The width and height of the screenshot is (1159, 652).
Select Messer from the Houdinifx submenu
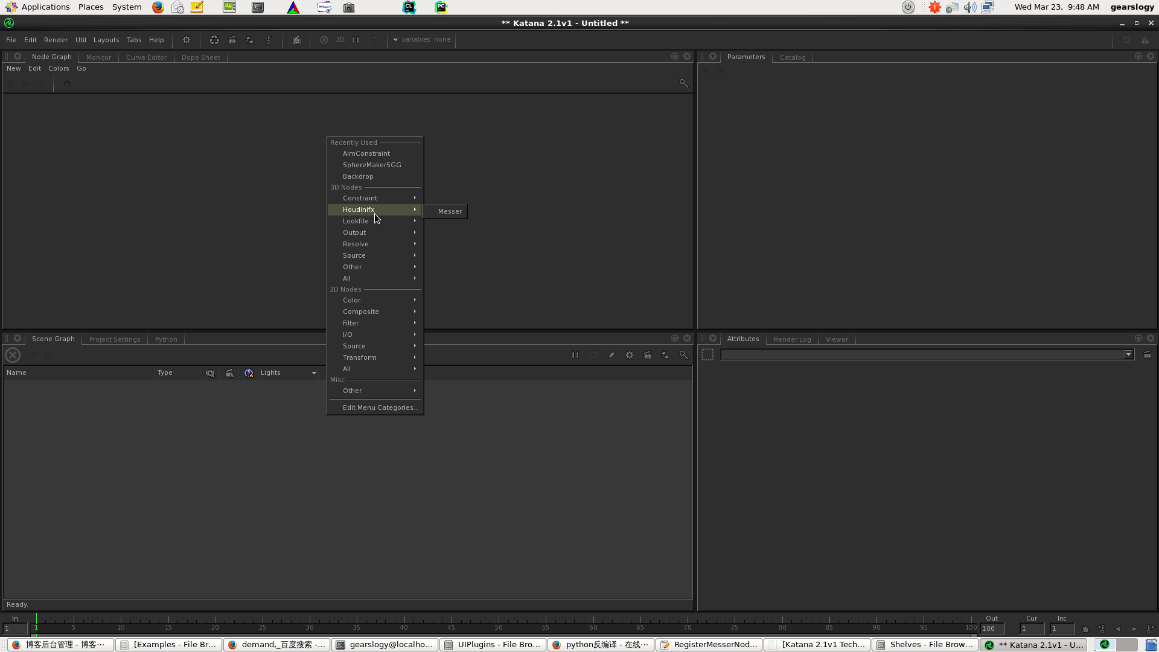(445, 211)
